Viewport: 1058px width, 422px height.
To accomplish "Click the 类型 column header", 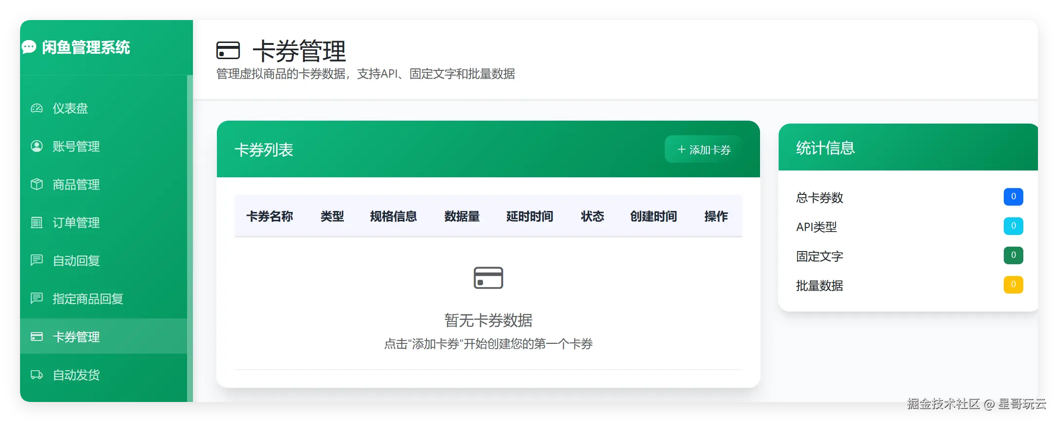I will (332, 216).
